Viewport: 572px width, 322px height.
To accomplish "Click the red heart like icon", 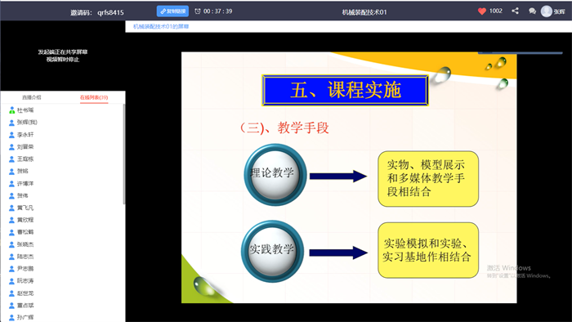I will [482, 11].
